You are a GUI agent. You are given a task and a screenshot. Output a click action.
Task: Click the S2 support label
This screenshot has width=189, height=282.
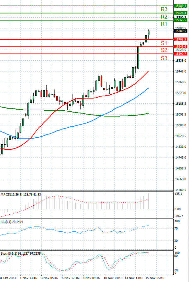tap(164, 50)
